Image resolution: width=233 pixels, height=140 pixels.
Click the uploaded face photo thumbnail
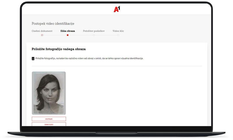coord(49,93)
